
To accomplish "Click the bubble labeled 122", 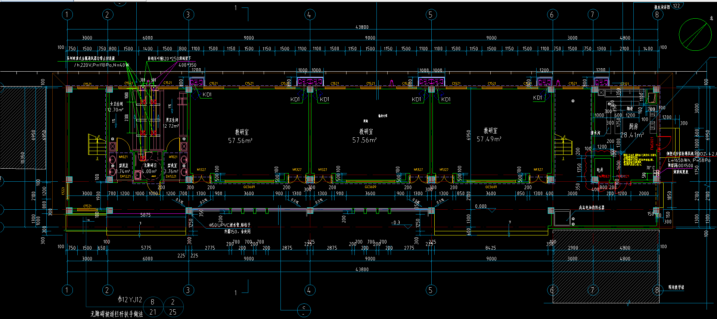I will point(677,6).
